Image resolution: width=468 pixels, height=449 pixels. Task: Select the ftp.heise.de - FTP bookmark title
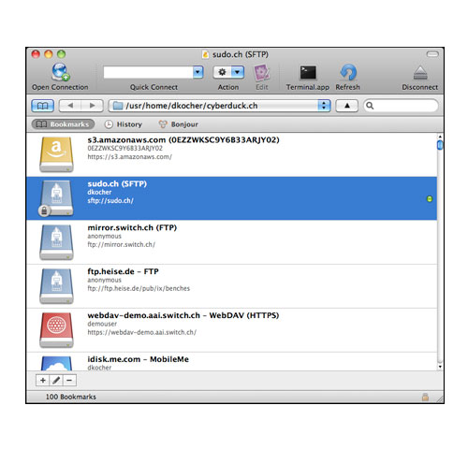tap(123, 271)
